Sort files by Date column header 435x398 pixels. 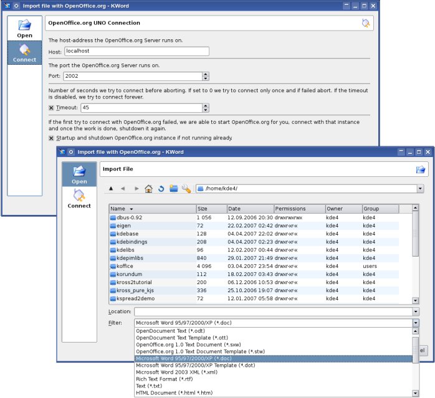pyautogui.click(x=249, y=209)
